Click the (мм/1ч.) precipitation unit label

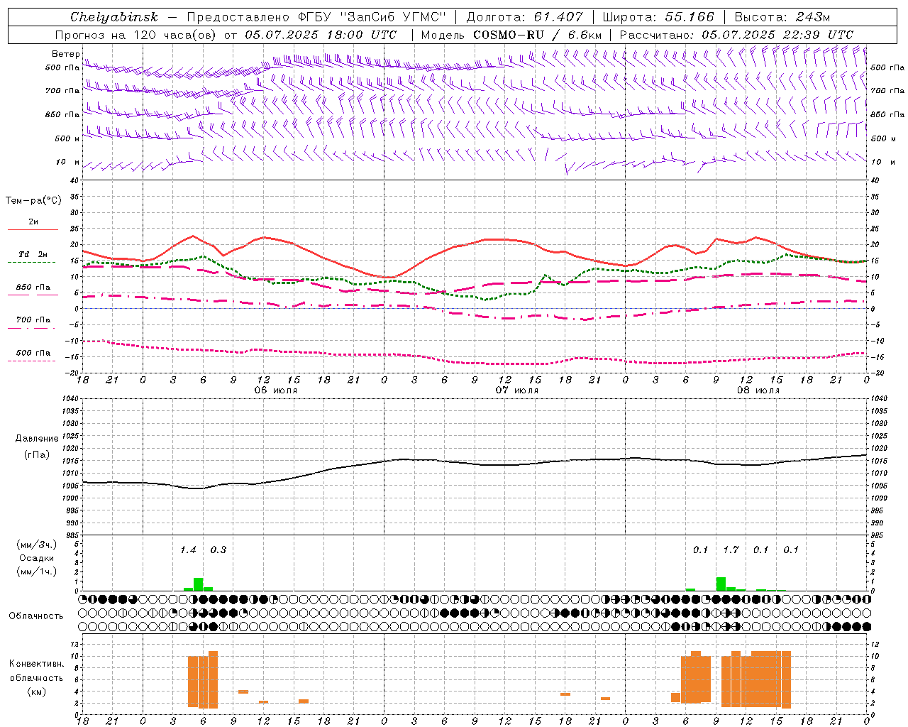coord(36,572)
